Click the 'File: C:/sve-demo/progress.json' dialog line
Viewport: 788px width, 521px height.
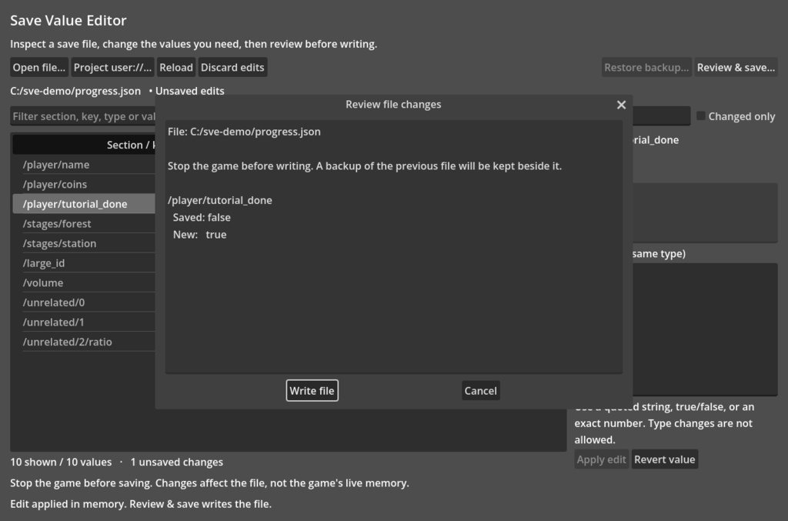click(244, 132)
